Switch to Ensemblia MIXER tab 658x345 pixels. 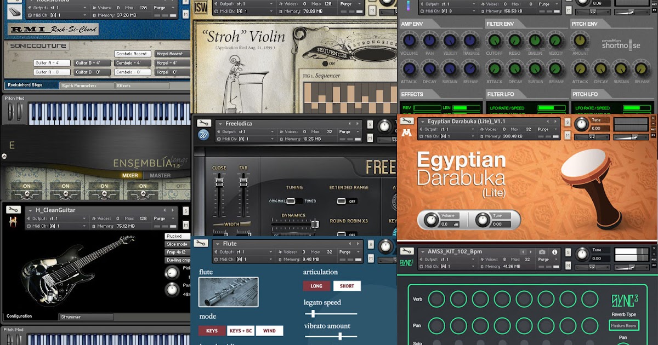coord(130,176)
